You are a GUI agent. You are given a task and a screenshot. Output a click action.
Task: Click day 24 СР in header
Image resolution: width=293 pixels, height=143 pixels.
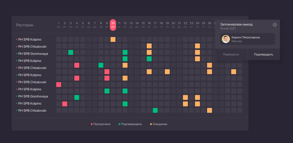(197, 25)
